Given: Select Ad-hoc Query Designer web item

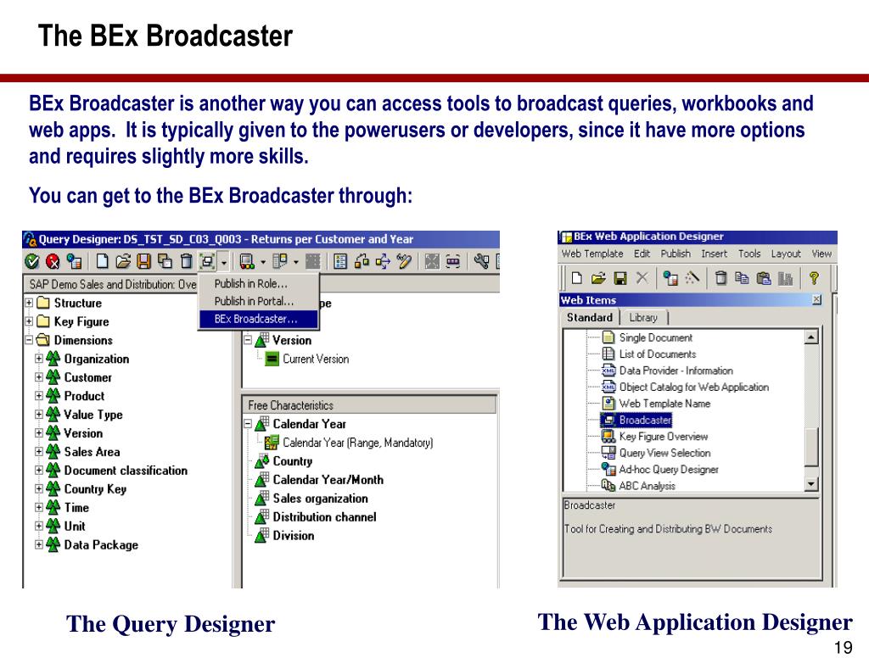Looking at the screenshot, I should (x=669, y=469).
